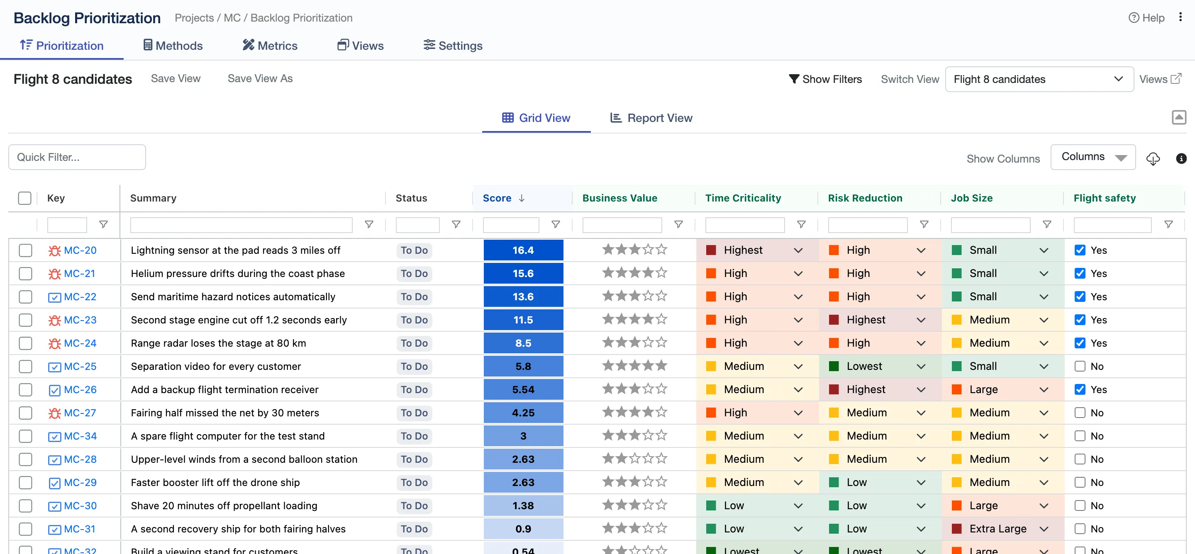Switch to the Metrics tab
The height and width of the screenshot is (554, 1195).
coord(270,46)
